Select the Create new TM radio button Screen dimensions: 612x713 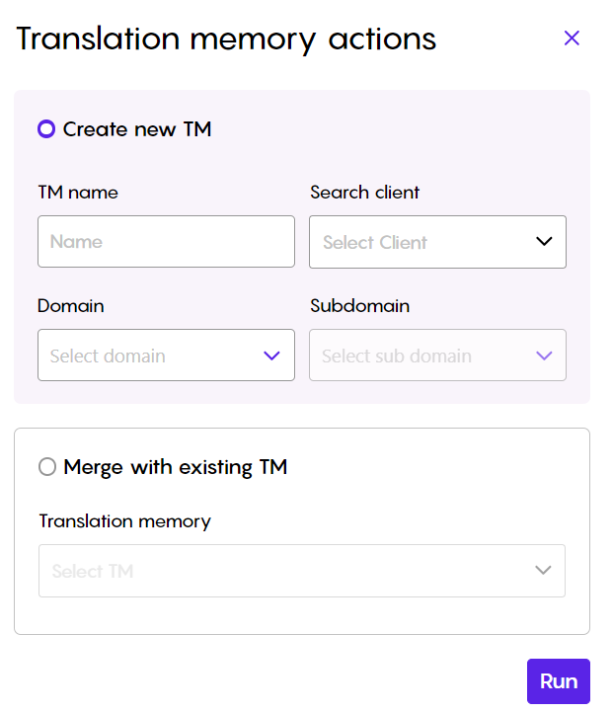pyautogui.click(x=46, y=129)
